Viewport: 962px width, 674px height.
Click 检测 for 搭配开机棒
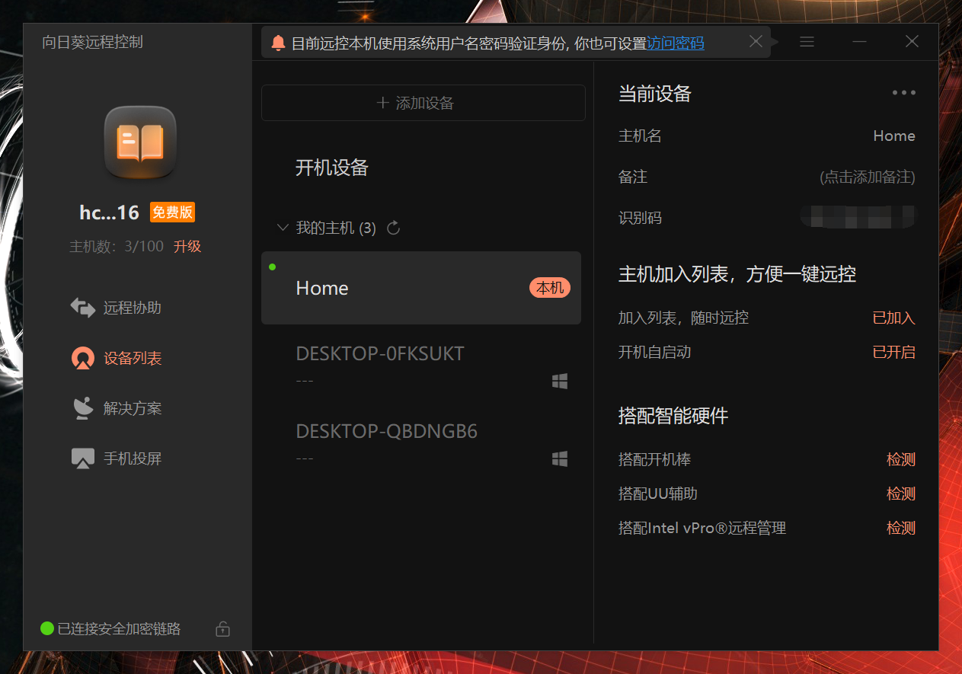point(901,460)
